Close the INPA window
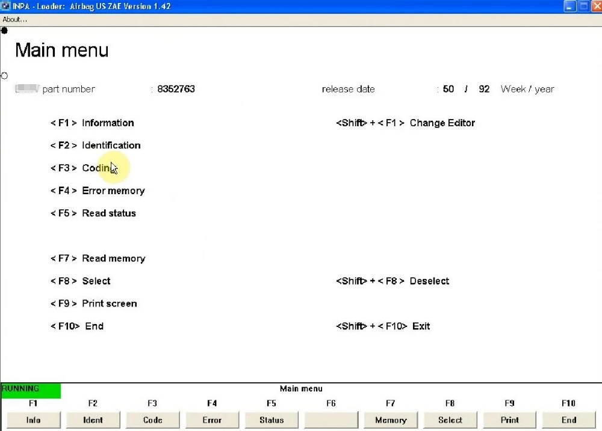 pos(597,6)
